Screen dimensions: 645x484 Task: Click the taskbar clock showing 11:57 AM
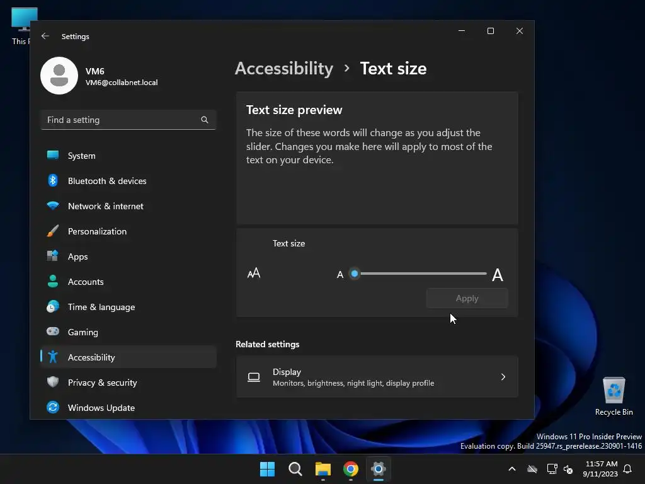600,469
